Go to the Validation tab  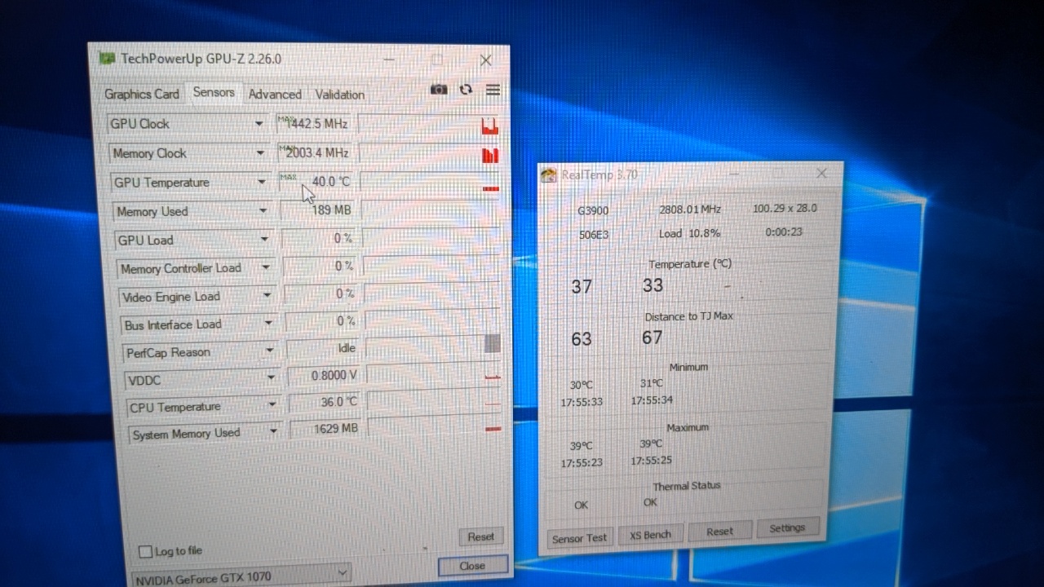[339, 95]
